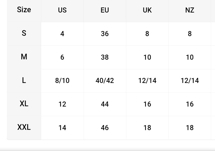Click the US size 12 cell
This screenshot has height=151, width=215.
pyautogui.click(x=62, y=104)
